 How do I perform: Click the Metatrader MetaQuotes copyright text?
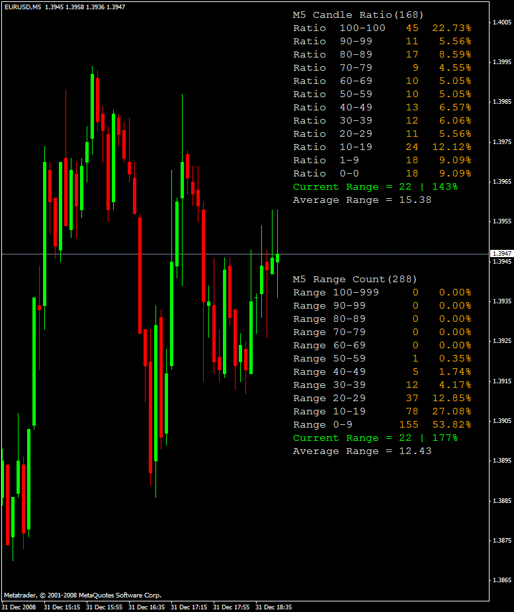tap(83, 595)
